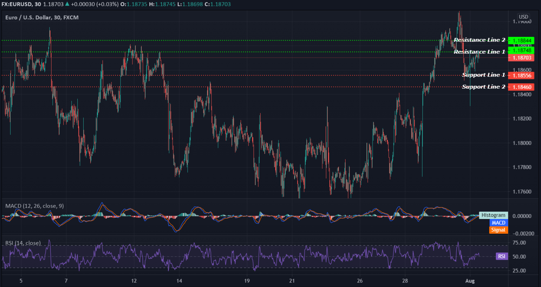Click the 0.00000 MACD scale value
541x287 pixels.
[522, 216]
